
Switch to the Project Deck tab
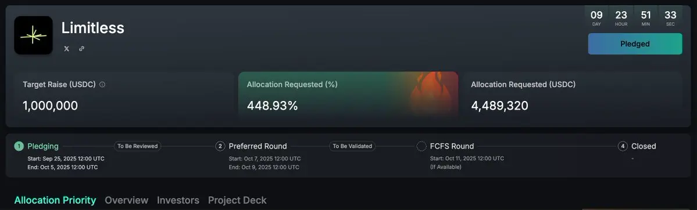[237, 200]
